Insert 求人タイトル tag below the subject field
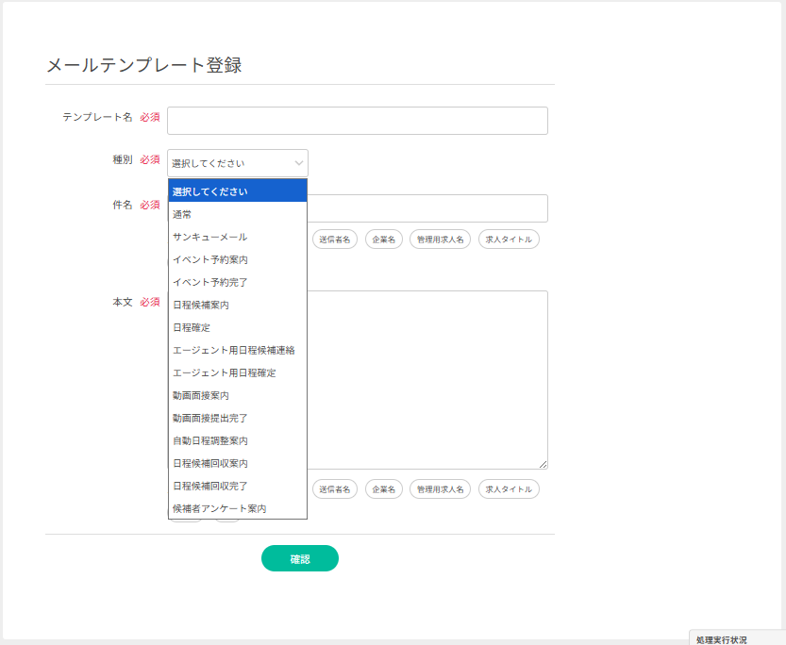This screenshot has height=645, width=786. (509, 240)
